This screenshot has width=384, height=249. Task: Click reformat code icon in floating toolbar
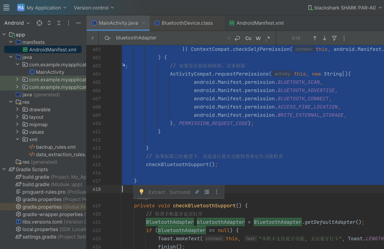pos(207,192)
